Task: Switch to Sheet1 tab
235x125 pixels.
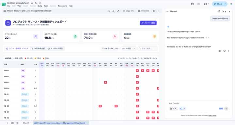Action: 26,123
